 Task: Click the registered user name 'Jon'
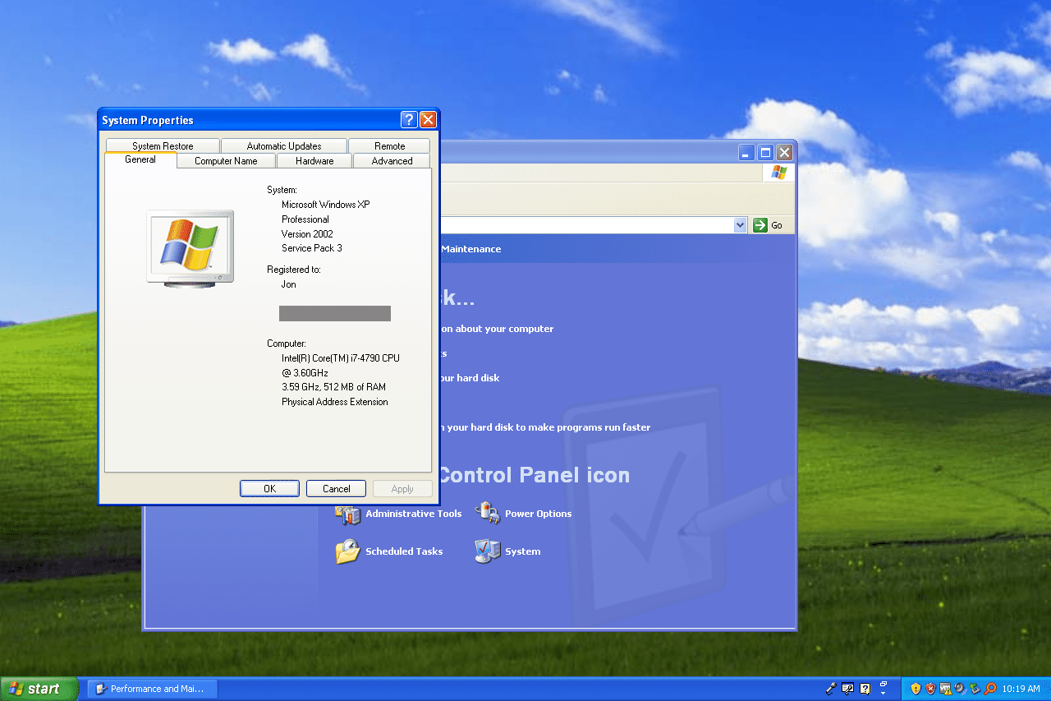288,284
